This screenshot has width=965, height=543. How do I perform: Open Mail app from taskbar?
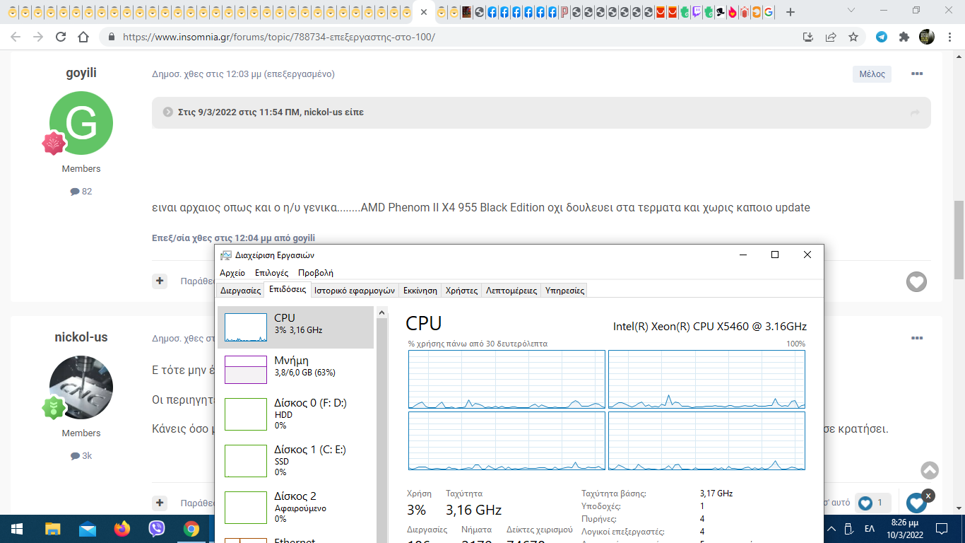(88, 529)
